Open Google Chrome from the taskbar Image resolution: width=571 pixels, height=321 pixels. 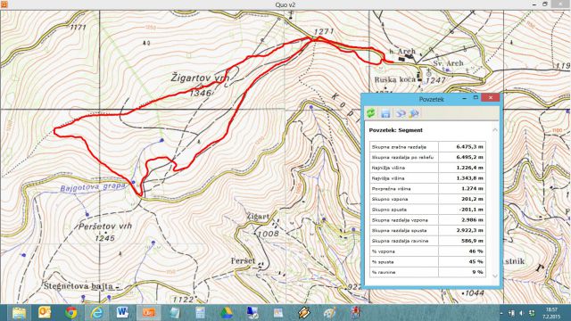pos(71,313)
